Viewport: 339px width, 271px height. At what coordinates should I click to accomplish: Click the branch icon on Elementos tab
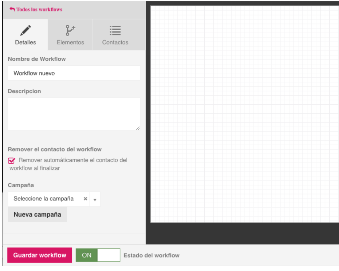70,31
